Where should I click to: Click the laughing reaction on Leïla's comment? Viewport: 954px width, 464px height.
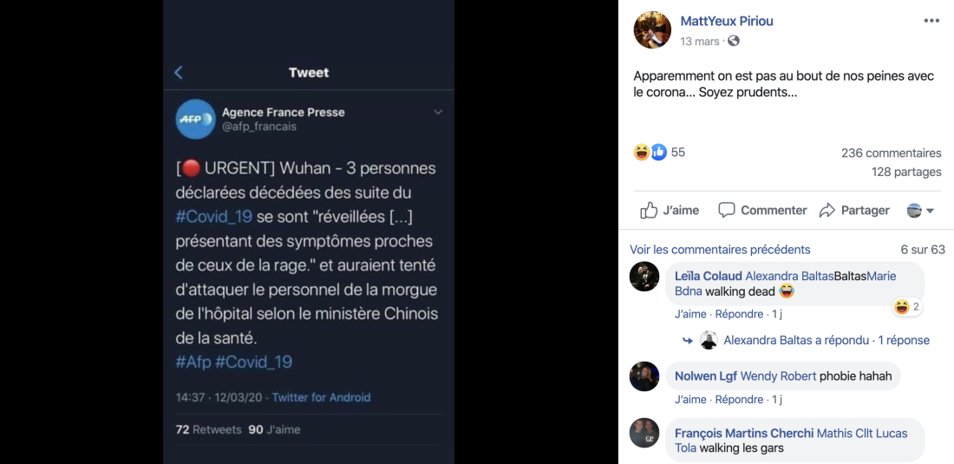pos(906,307)
